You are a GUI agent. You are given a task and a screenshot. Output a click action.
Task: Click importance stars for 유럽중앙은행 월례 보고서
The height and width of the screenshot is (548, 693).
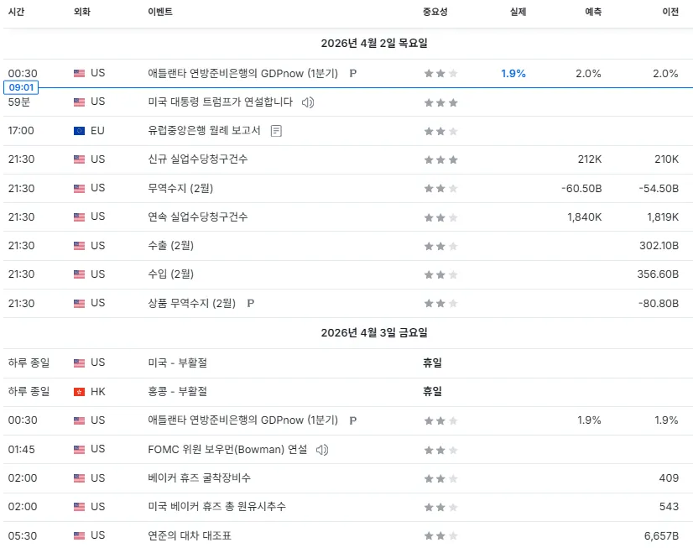click(440, 131)
